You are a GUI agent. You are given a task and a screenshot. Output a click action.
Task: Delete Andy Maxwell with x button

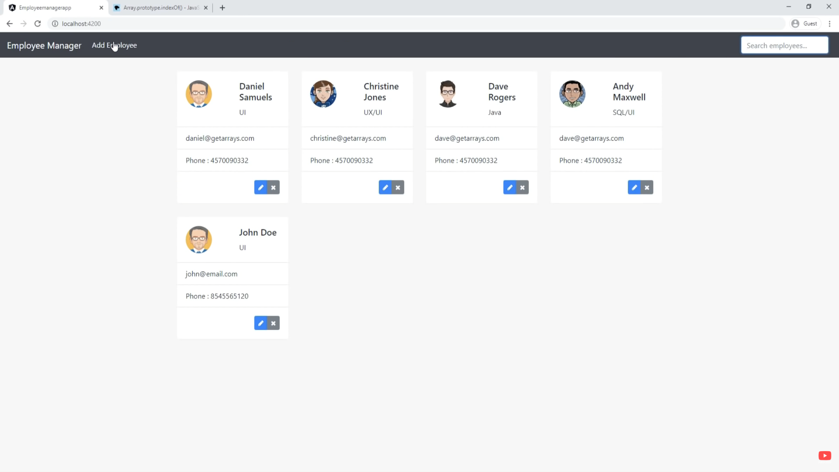[647, 187]
